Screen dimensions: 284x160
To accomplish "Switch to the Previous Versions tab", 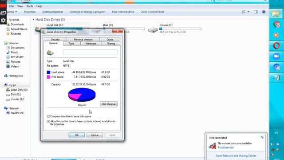I will 83,40.
